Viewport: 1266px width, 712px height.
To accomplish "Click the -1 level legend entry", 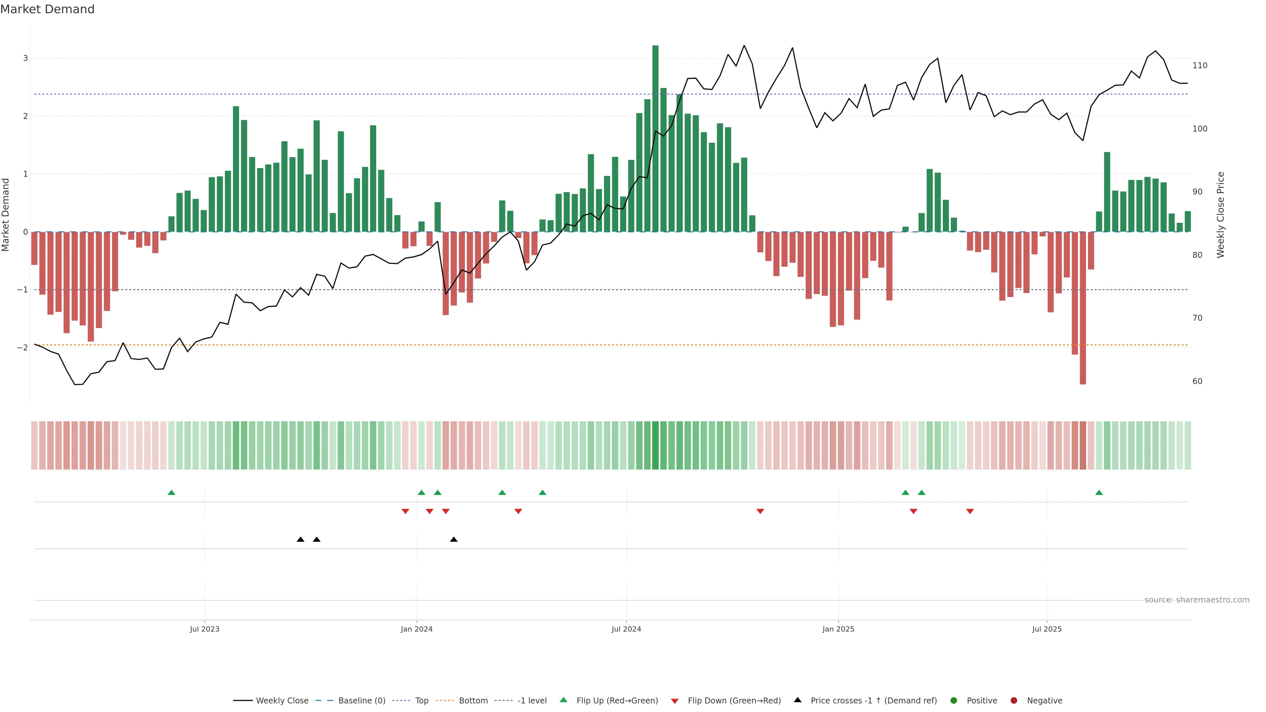I will point(532,701).
